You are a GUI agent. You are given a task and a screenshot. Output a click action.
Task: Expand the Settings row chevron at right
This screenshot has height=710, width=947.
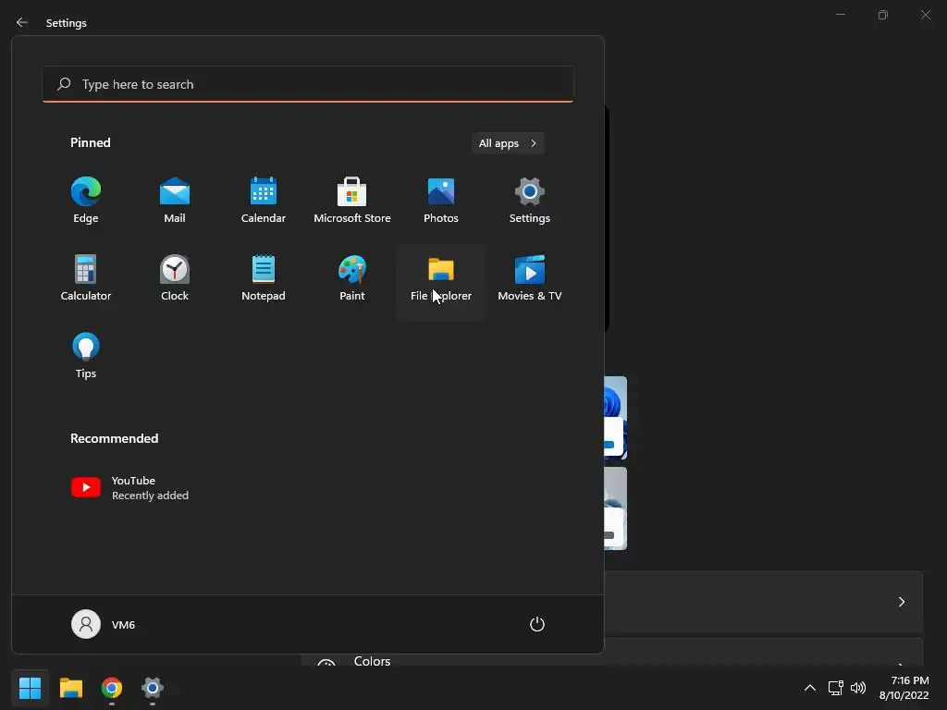click(x=901, y=602)
